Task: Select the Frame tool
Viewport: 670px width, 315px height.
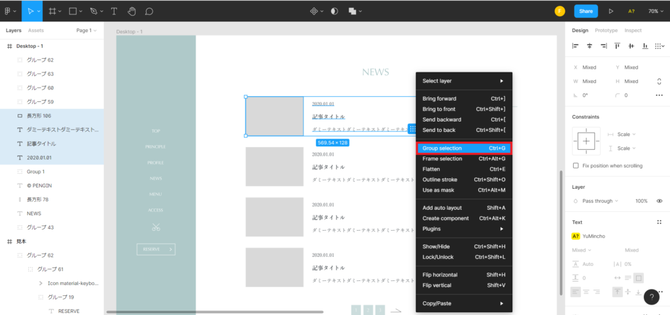Action: coord(52,11)
